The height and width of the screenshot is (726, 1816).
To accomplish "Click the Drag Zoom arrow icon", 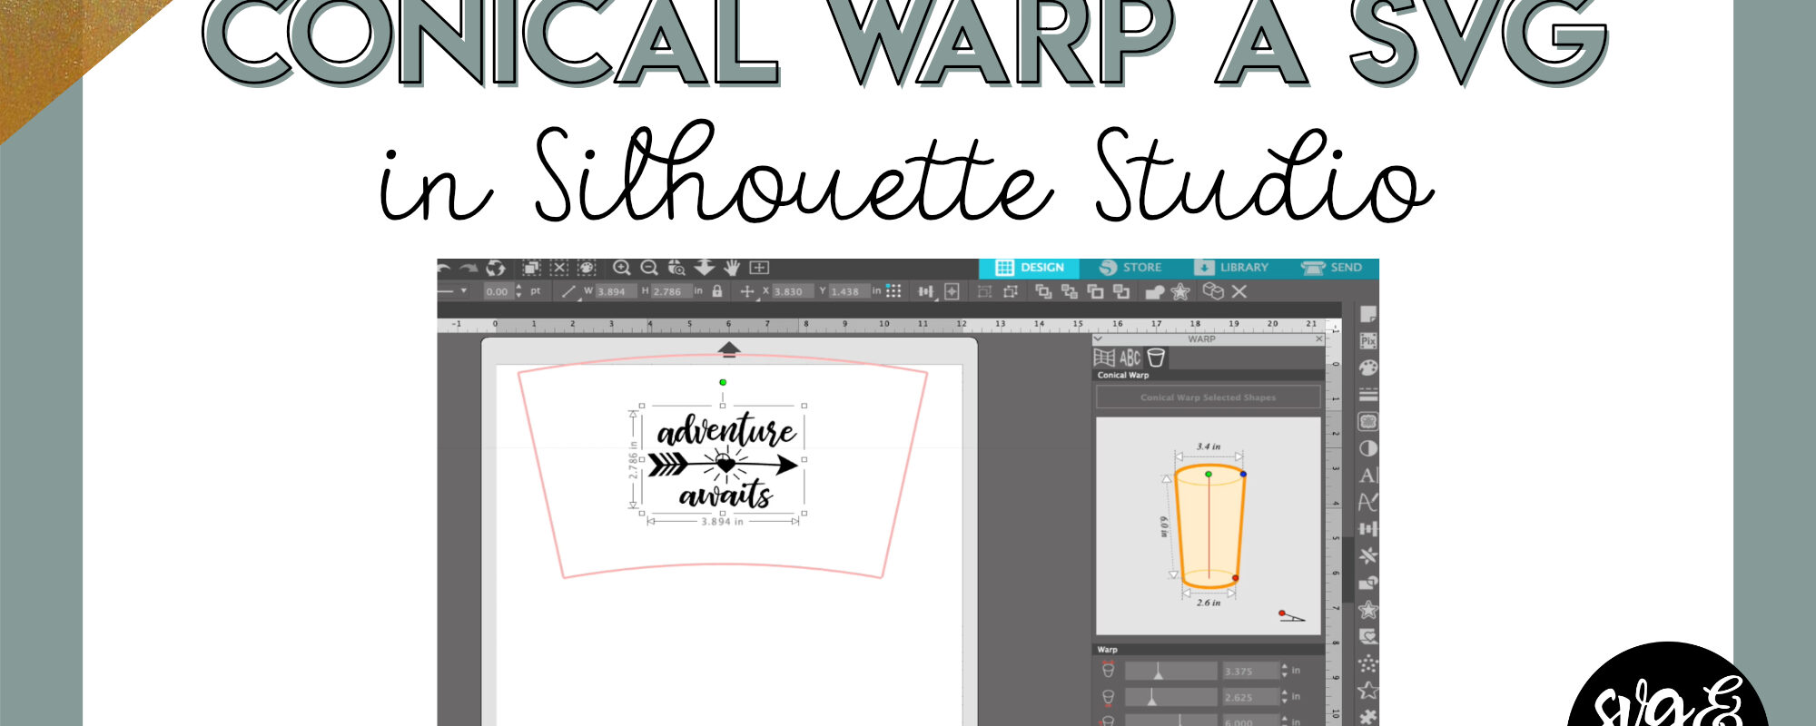I will [x=705, y=268].
